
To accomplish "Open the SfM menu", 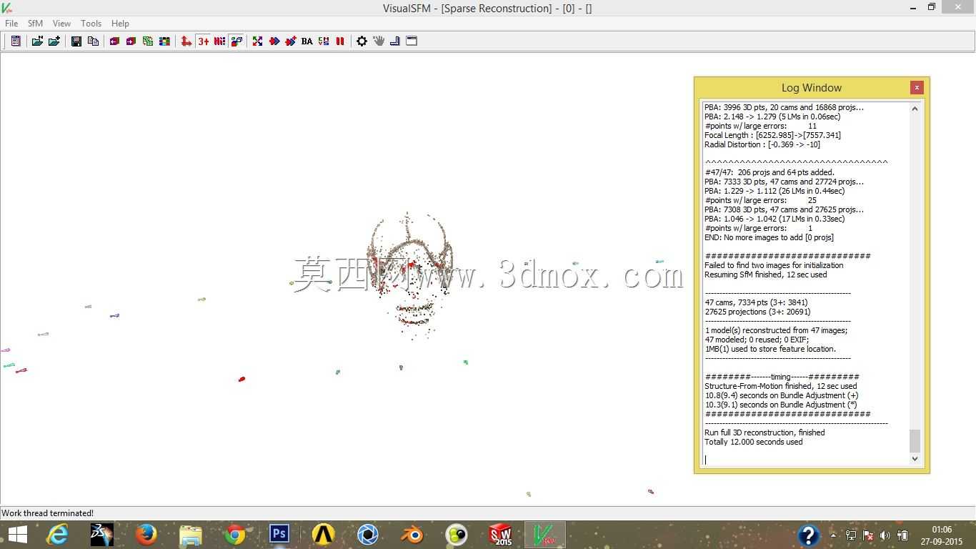I will point(36,24).
